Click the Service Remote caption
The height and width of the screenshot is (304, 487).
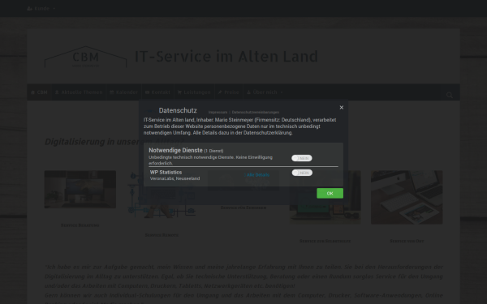coord(162,235)
